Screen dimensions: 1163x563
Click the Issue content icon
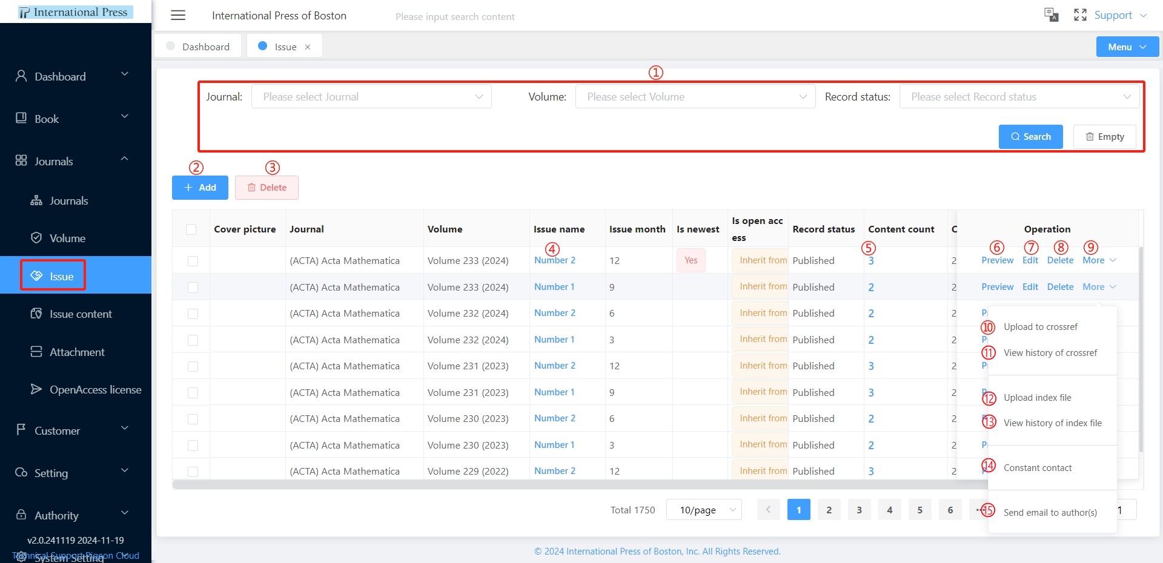point(36,314)
